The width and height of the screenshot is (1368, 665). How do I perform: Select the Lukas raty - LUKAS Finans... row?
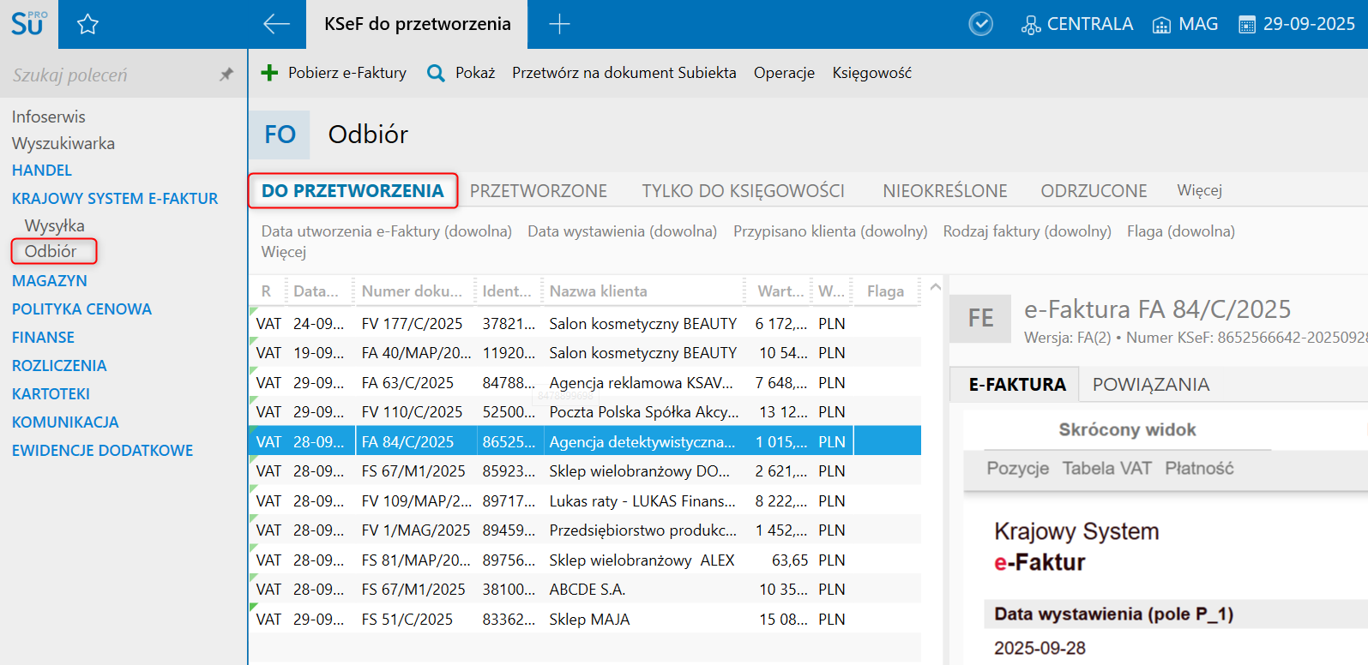tap(585, 500)
